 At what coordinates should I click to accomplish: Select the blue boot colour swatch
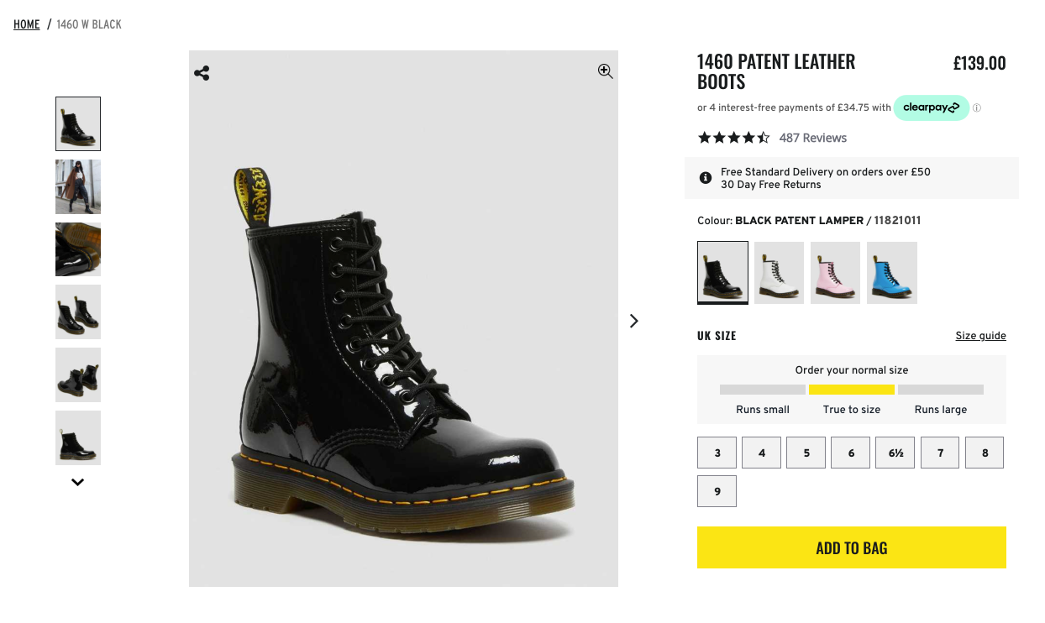tap(891, 272)
